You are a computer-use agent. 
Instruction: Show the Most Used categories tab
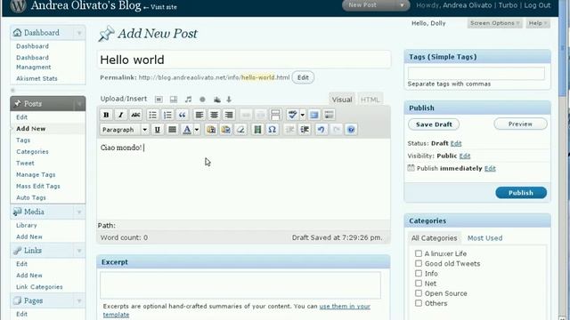click(484, 238)
